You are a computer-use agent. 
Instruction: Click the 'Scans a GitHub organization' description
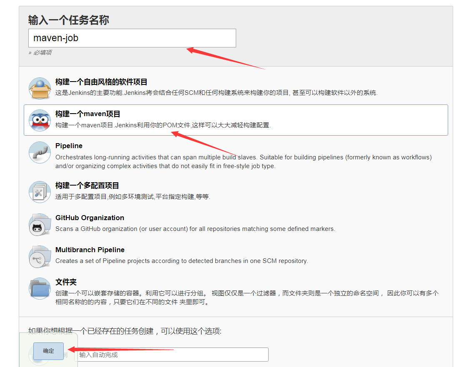[x=195, y=229]
